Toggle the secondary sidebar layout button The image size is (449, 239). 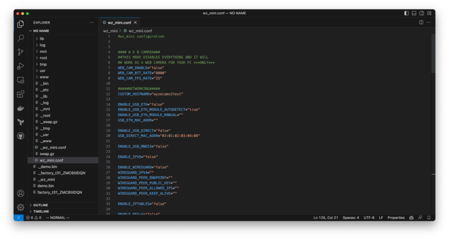click(421, 13)
